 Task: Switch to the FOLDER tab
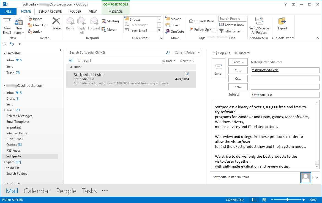pos(75,12)
